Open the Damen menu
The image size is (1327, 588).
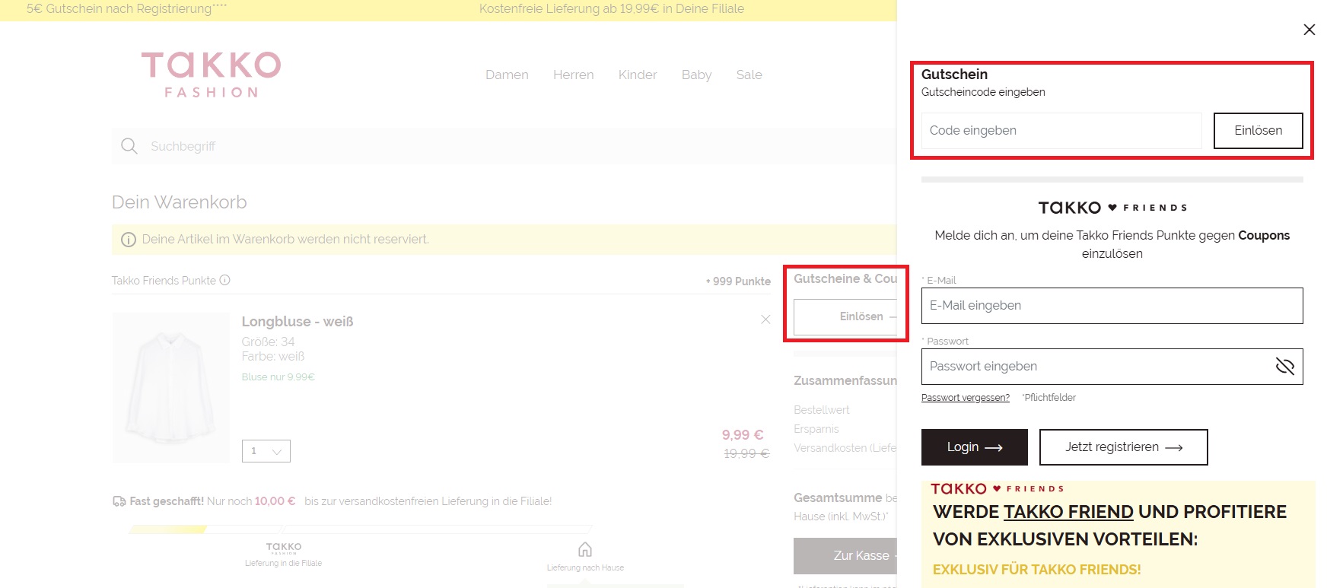507,75
